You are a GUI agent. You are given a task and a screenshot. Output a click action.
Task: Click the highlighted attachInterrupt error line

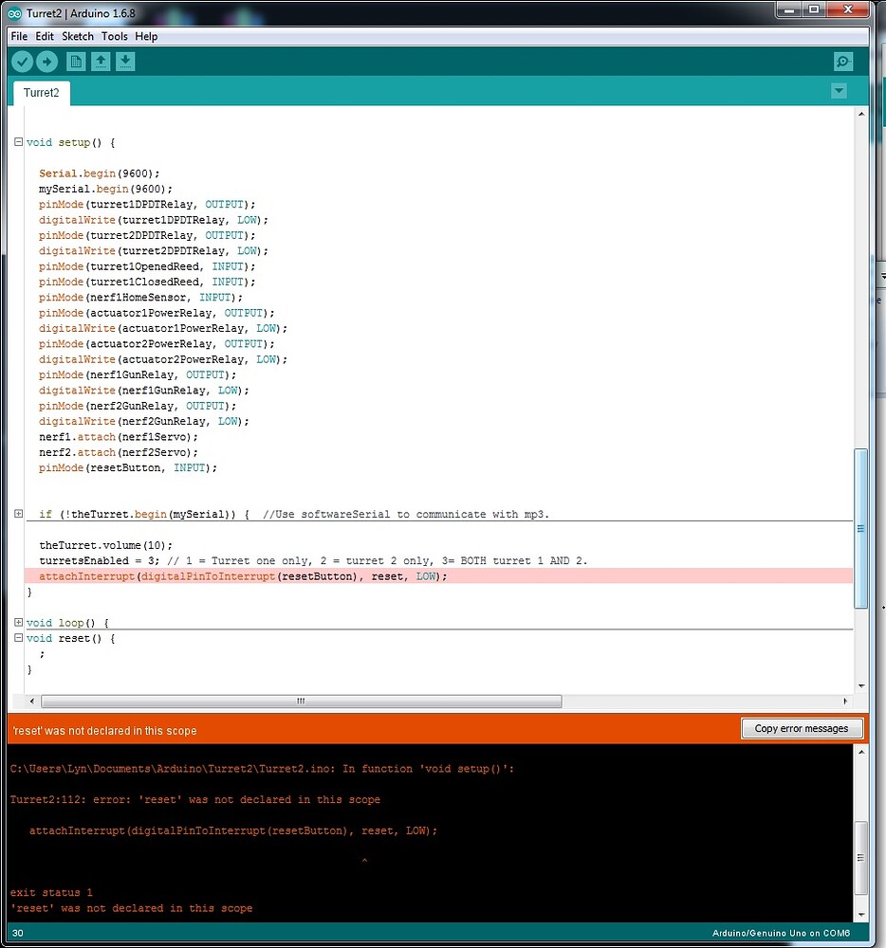237,575
